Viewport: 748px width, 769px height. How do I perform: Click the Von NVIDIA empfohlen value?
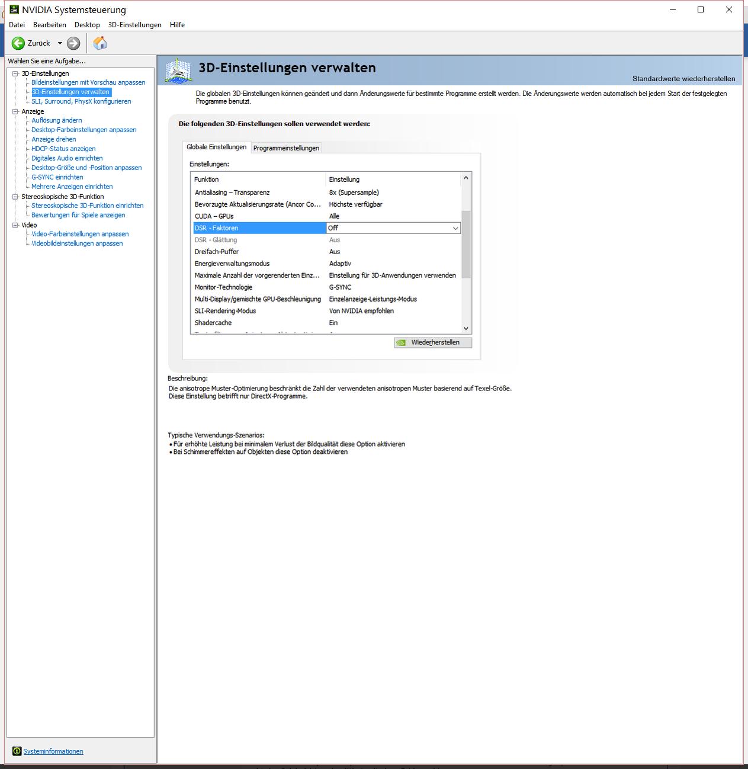361,311
